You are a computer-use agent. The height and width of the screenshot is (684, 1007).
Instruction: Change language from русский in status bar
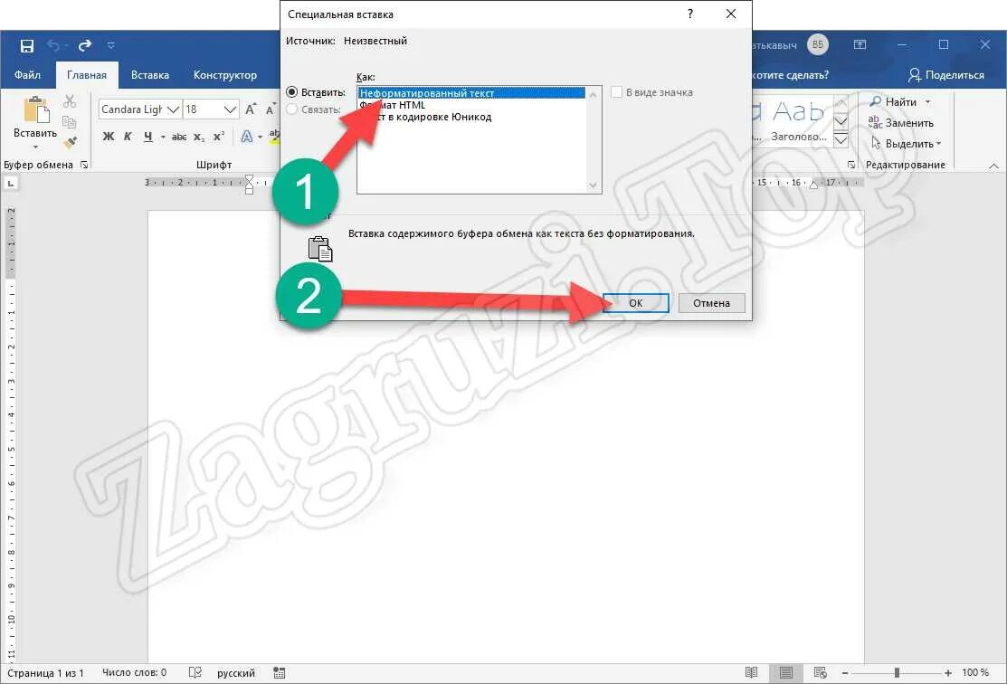tap(236, 673)
